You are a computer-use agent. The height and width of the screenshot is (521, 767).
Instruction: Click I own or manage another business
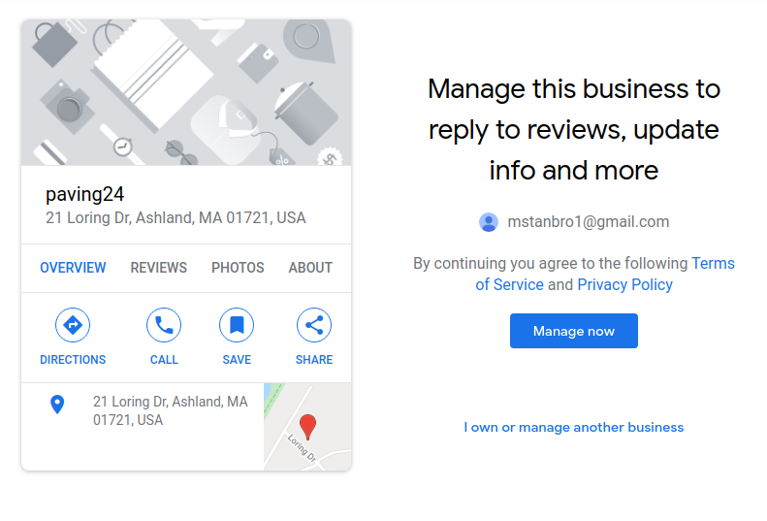tap(574, 427)
